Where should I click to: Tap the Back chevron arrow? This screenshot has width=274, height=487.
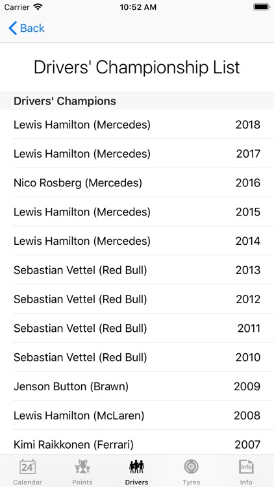pyautogui.click(x=13, y=29)
